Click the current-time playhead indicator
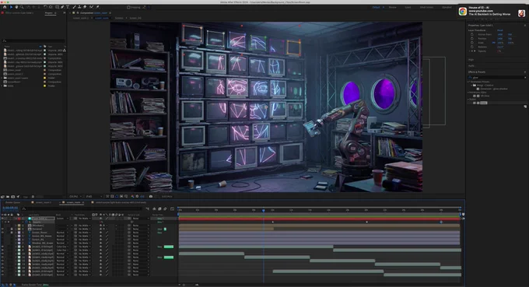 click(x=264, y=210)
